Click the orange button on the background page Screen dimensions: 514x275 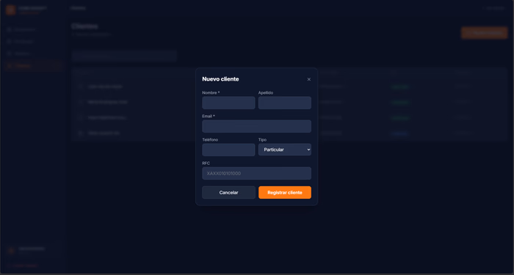coord(484,33)
